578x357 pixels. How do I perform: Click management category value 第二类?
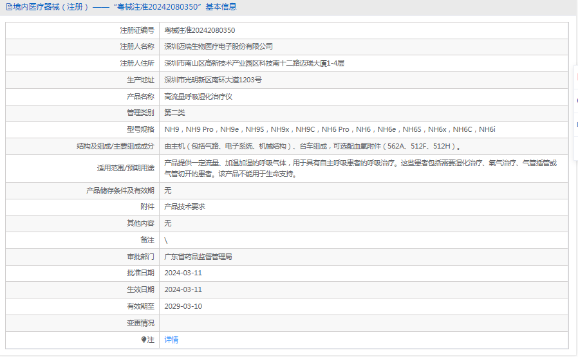pos(174,113)
